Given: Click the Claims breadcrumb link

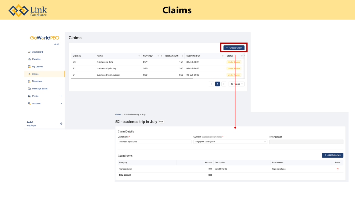Looking at the screenshot, I should point(118,114).
